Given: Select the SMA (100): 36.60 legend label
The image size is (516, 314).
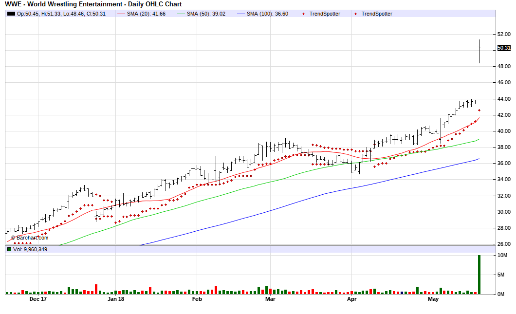Looking at the screenshot, I should [267, 14].
